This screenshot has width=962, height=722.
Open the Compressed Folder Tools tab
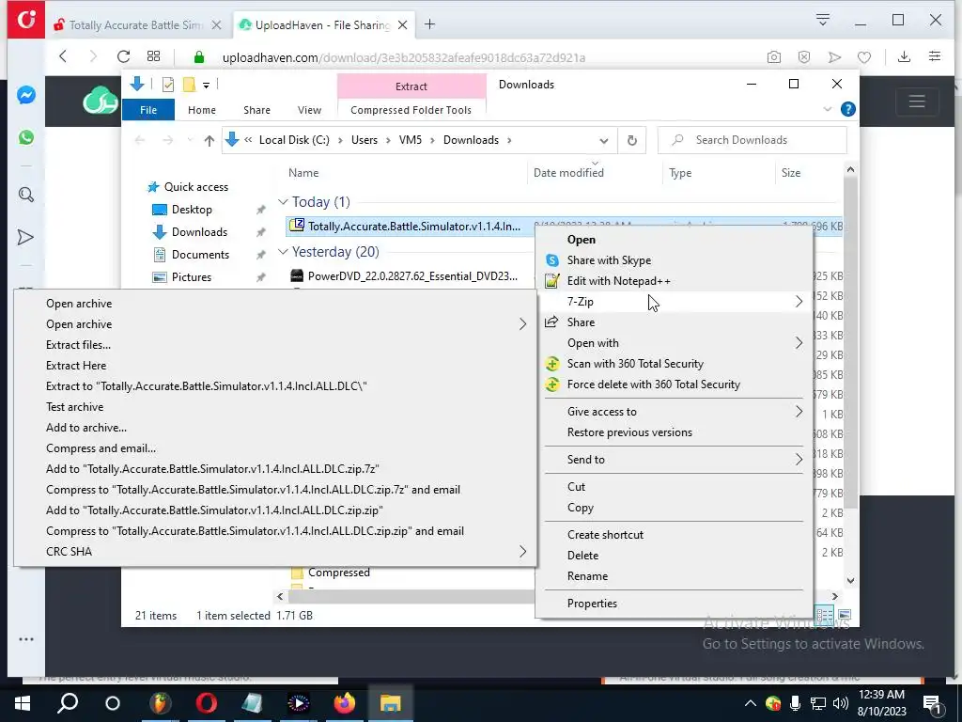(411, 110)
